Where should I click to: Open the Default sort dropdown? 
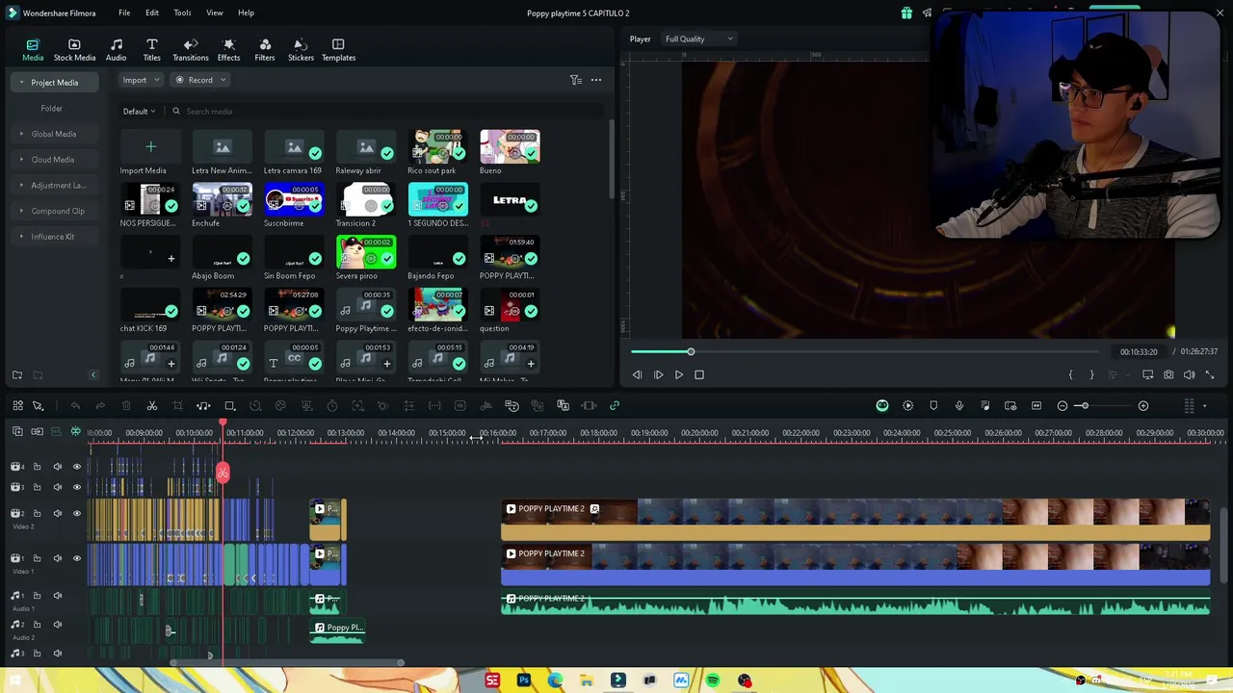[x=139, y=112]
